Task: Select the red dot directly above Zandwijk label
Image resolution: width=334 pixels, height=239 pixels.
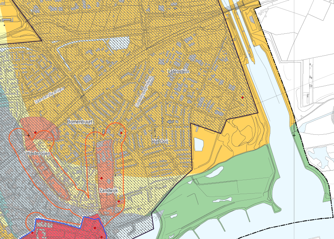Action: (x=101, y=178)
